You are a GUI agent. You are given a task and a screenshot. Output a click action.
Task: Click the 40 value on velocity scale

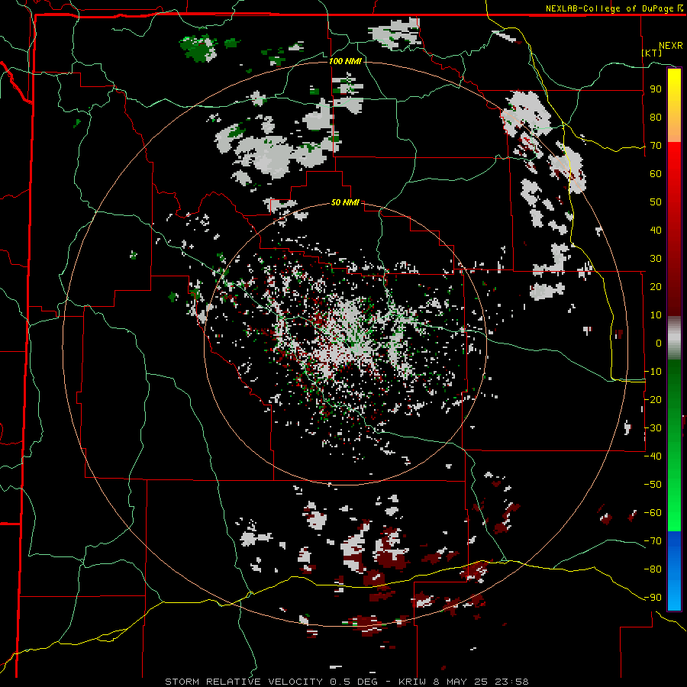click(x=656, y=231)
